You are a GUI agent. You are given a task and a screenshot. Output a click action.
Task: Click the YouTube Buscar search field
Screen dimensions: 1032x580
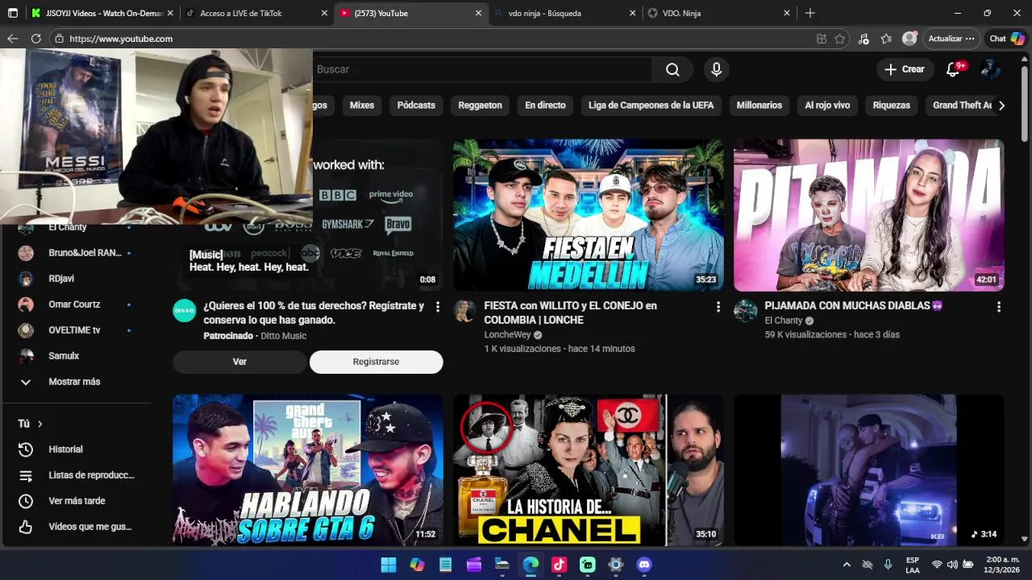click(482, 69)
